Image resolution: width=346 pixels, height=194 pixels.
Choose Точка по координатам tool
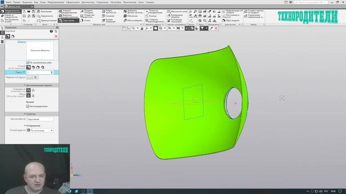(155, 11)
